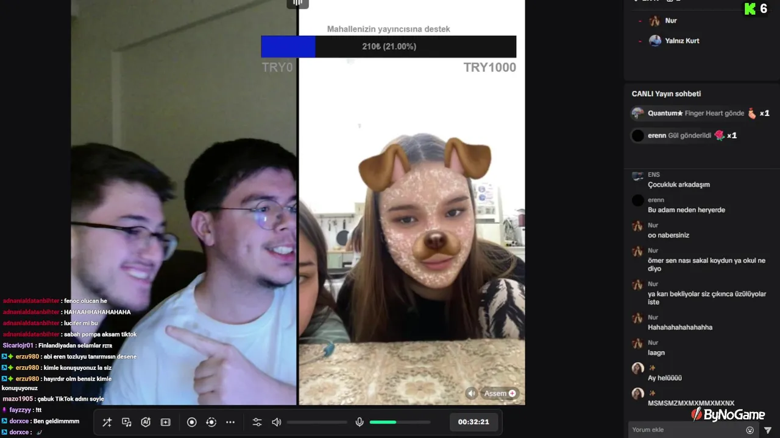The width and height of the screenshot is (780, 438).
Task: Click the 'Finlandiyadan selamlar' chat message
Action: 76,346
